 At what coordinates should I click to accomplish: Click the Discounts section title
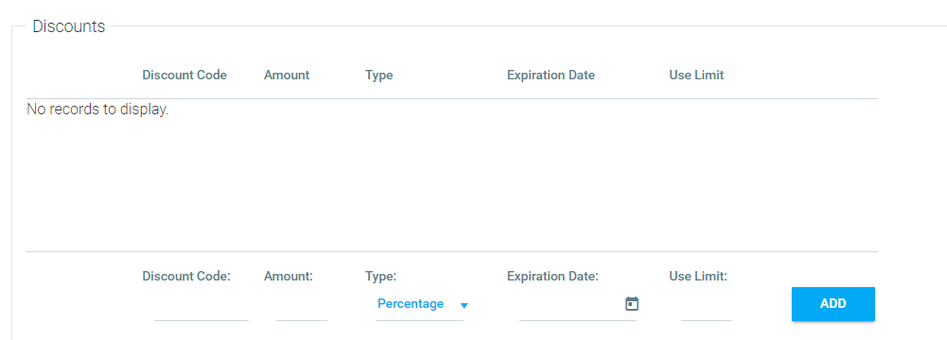(x=69, y=26)
